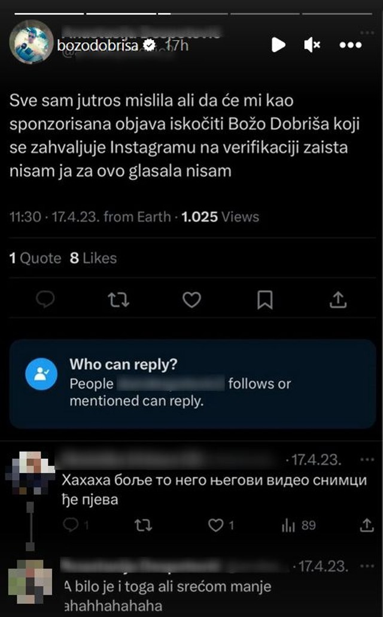Open the 'Who can reply?' settings panel
The image size is (383, 617).
[x=191, y=378]
